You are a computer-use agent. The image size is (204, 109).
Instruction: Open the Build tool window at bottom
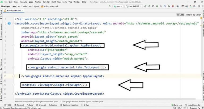coord(30,105)
